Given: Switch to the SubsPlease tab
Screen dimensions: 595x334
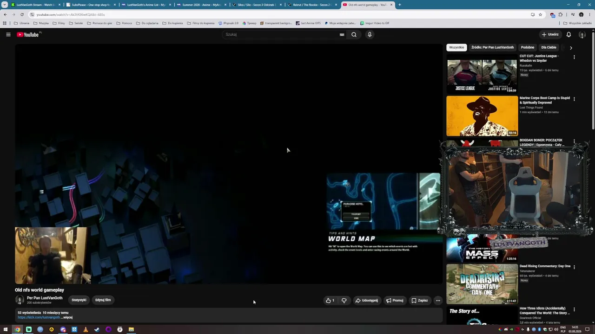Looking at the screenshot, I should click(91, 5).
